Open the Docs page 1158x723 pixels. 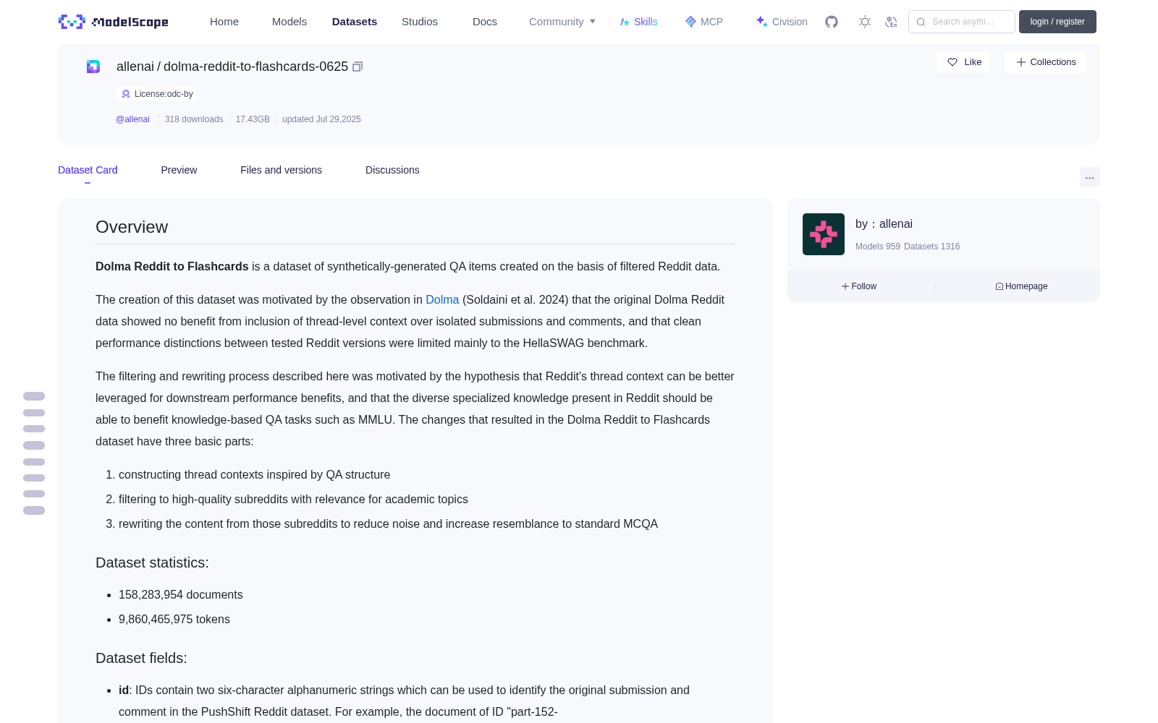coord(485,22)
